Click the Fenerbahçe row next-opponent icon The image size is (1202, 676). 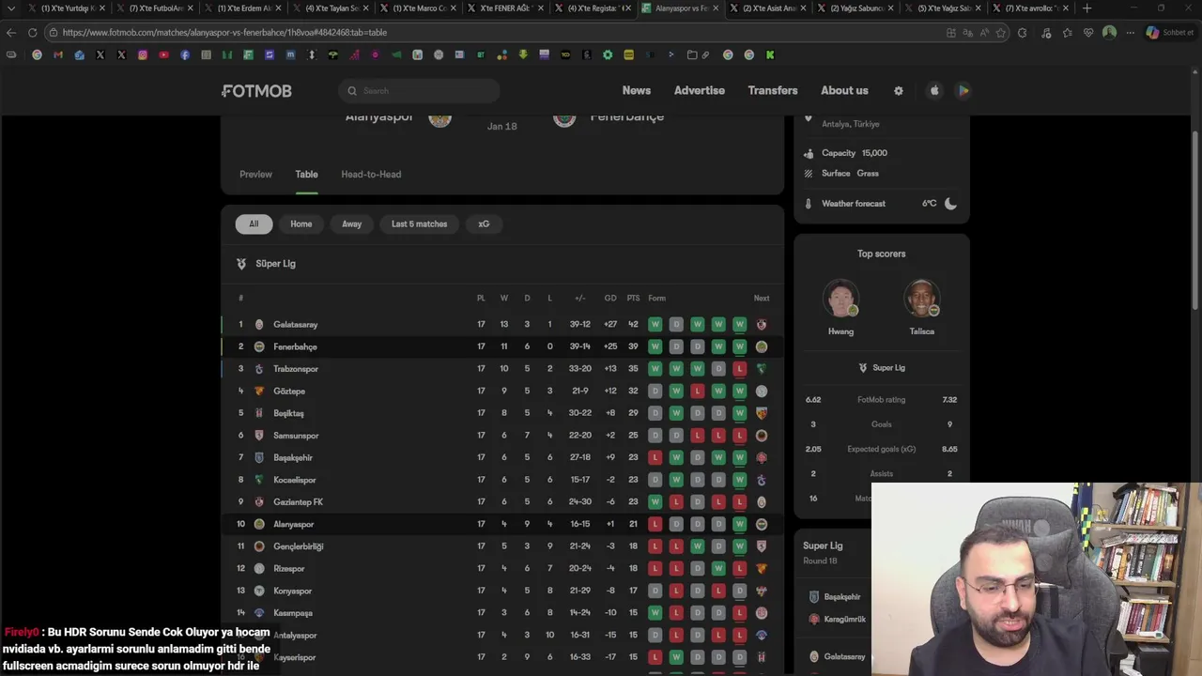762,346
